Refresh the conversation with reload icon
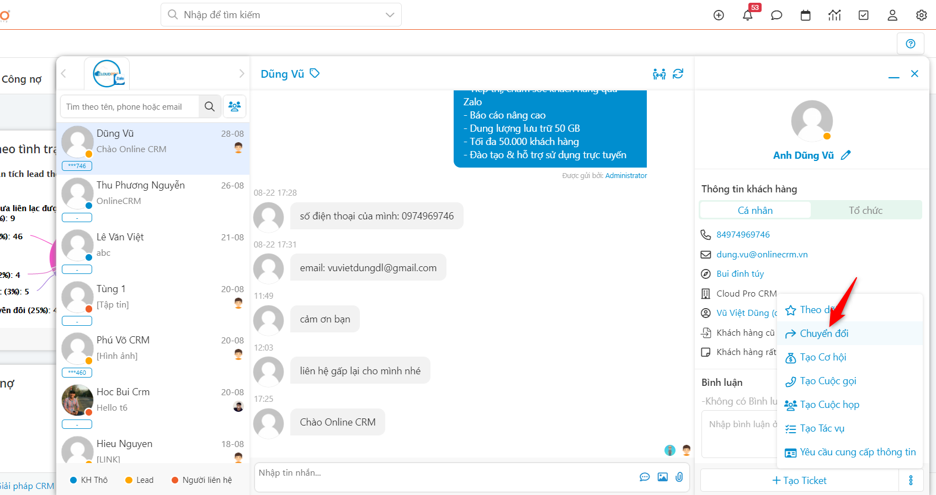Viewport: 936px width, 495px height. tap(678, 74)
